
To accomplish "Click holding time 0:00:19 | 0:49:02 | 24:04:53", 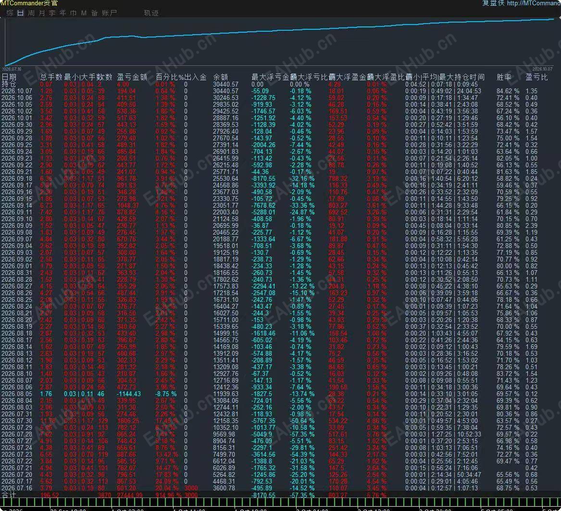I will tap(443, 91).
